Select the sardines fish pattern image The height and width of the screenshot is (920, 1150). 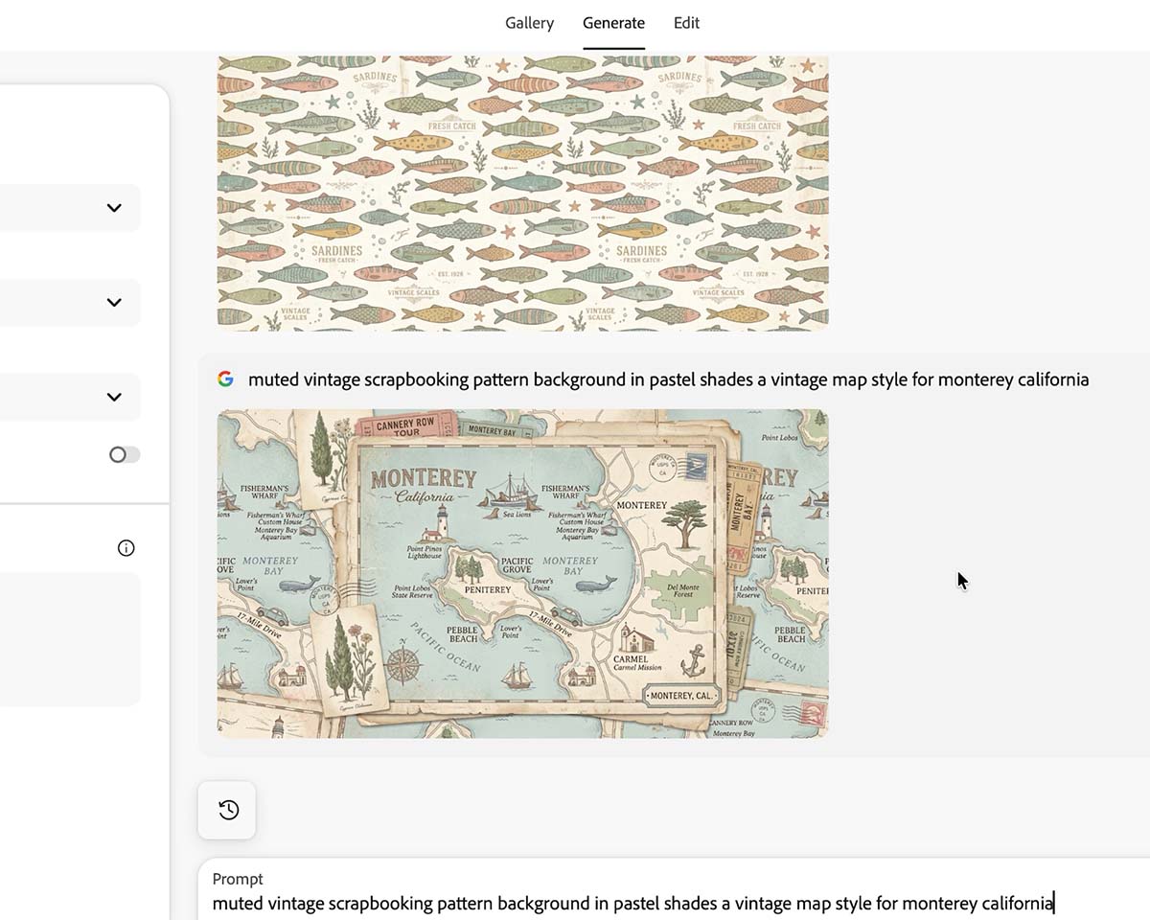pyautogui.click(x=522, y=193)
